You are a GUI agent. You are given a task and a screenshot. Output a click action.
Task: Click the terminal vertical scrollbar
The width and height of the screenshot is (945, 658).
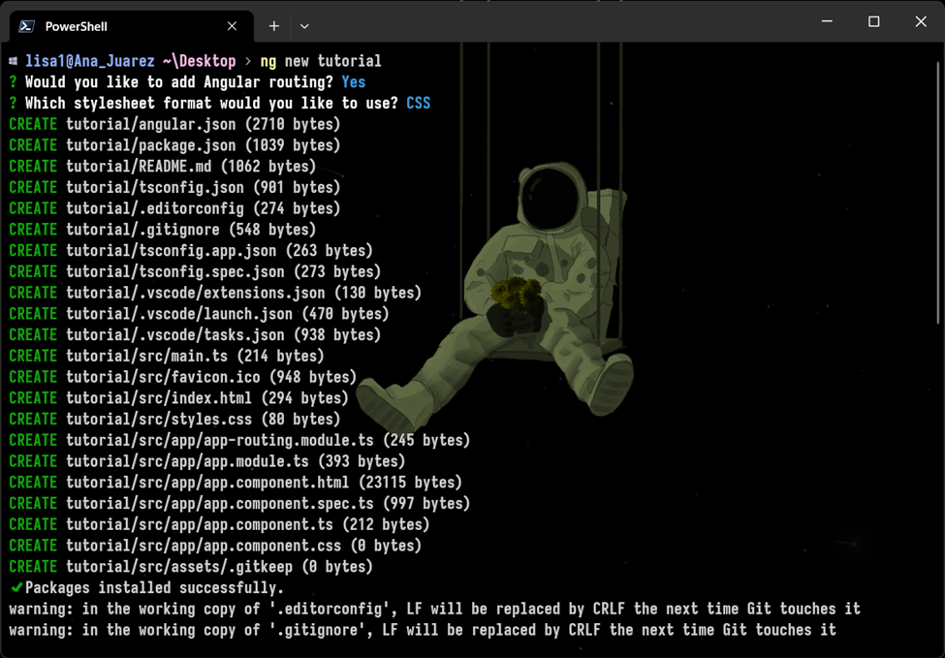pyautogui.click(x=939, y=193)
